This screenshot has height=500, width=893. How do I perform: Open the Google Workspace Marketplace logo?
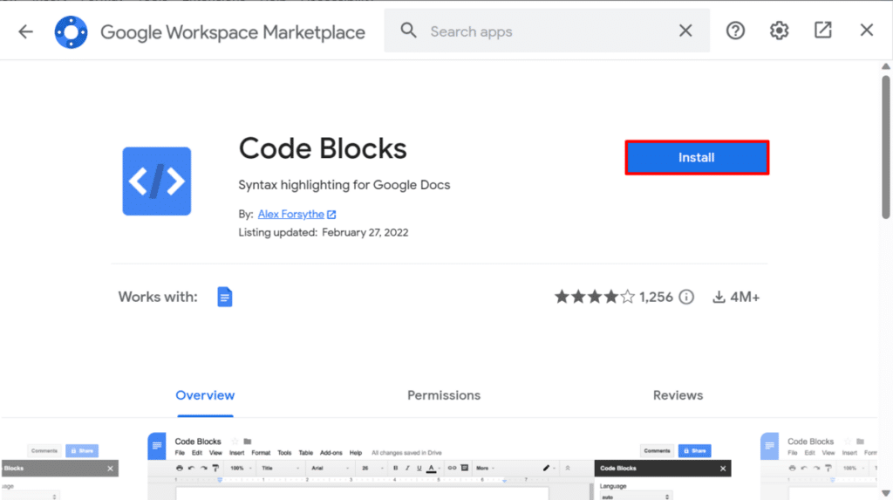[72, 32]
